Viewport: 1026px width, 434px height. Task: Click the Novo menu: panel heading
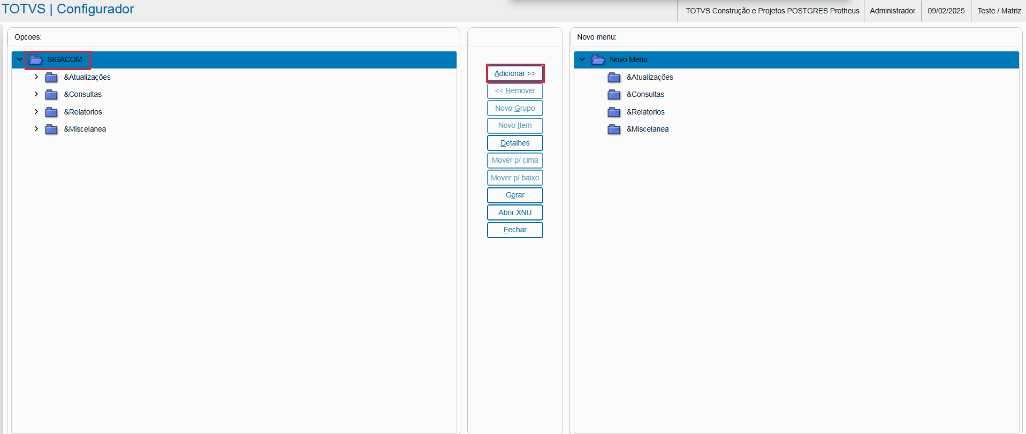click(597, 37)
